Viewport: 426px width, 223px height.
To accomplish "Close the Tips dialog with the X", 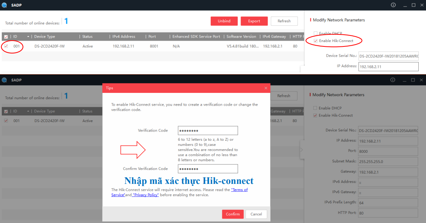I will [266, 88].
